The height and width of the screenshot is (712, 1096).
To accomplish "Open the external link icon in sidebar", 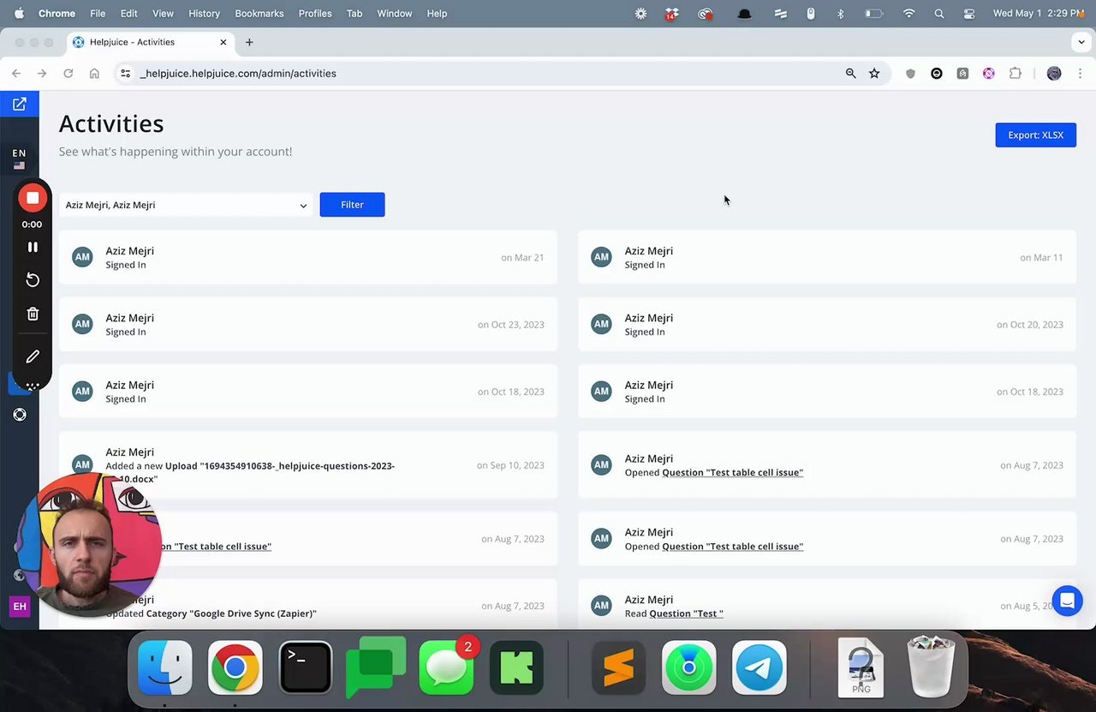I will point(19,104).
